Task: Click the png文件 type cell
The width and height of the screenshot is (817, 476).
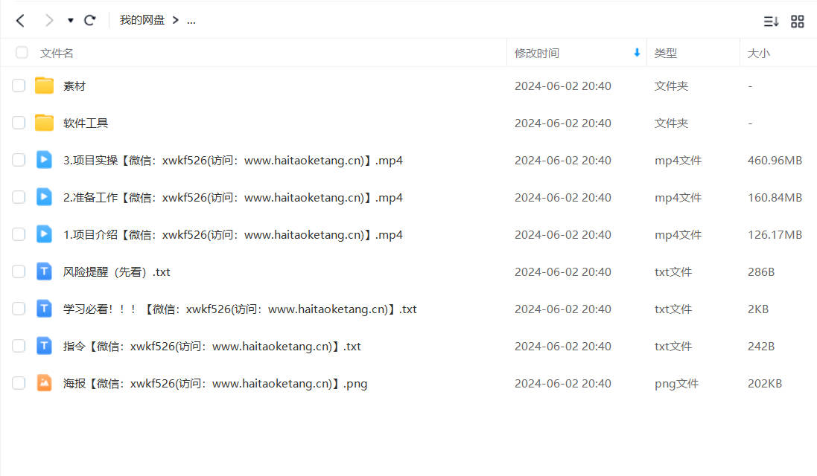Action: click(x=676, y=383)
